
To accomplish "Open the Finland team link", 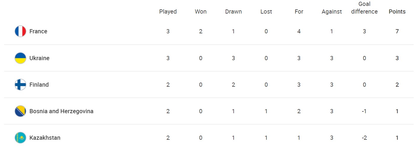I will coord(39,85).
